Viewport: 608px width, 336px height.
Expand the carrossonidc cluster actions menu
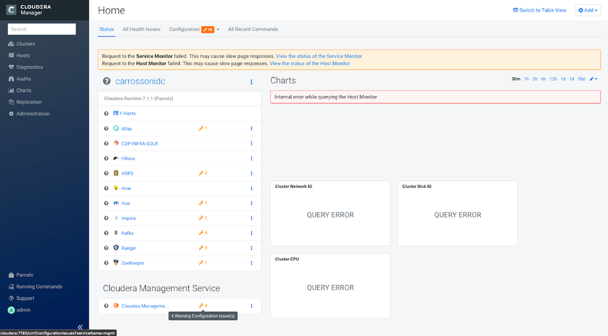(x=251, y=82)
